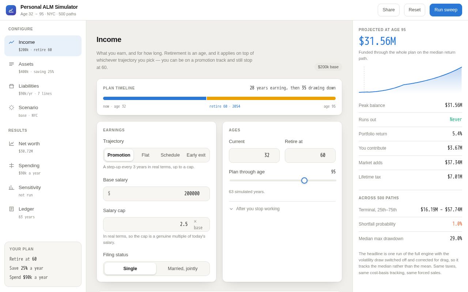View the Net worth results

point(43,147)
